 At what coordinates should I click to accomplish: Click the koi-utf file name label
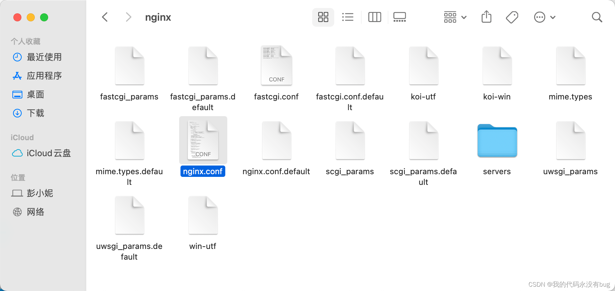[423, 97]
